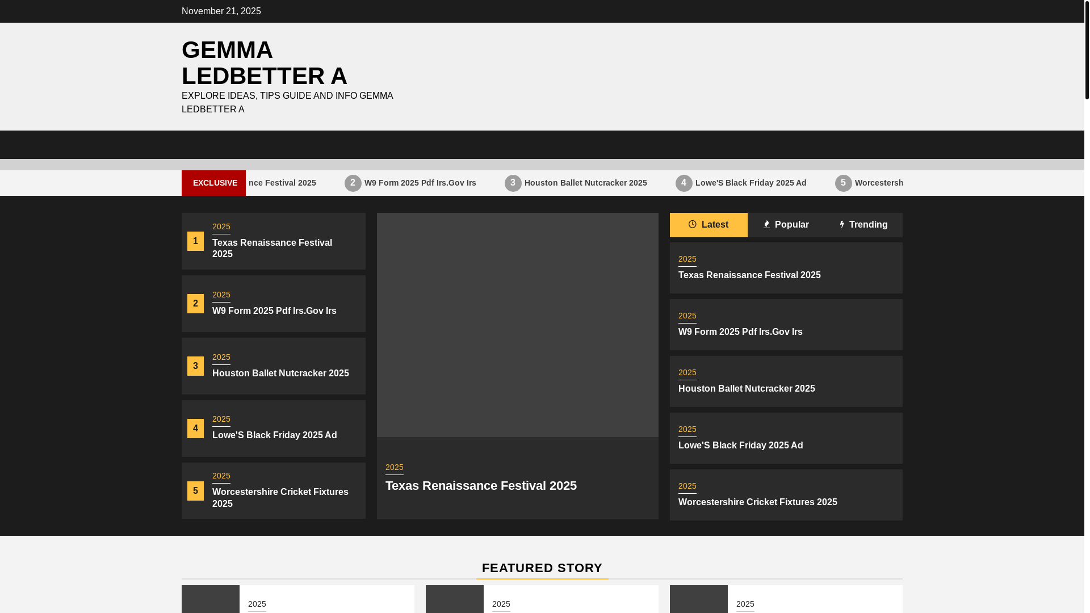Click ticker number 2 badge

[353, 183]
